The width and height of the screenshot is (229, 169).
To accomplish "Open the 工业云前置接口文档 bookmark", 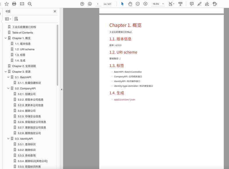I will pos(24,27).
